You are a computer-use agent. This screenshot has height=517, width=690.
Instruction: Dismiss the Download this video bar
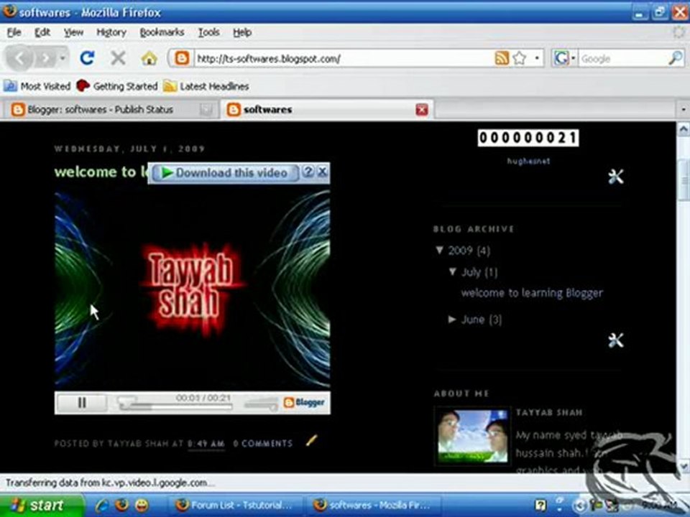click(x=322, y=172)
